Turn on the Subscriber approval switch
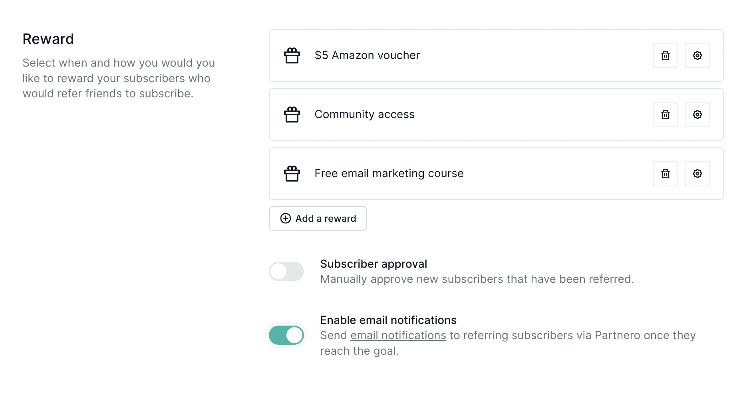This screenshot has height=395, width=747. pyautogui.click(x=286, y=271)
